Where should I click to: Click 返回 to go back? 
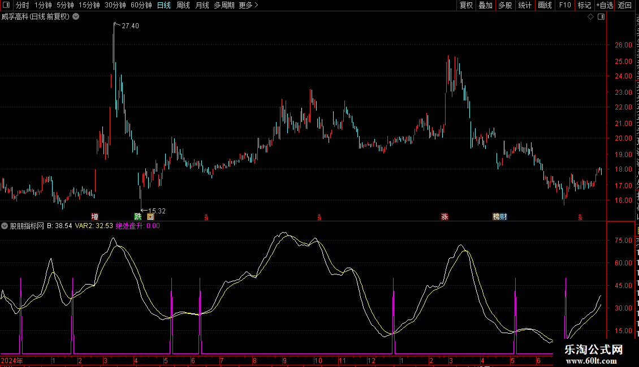(x=624, y=5)
